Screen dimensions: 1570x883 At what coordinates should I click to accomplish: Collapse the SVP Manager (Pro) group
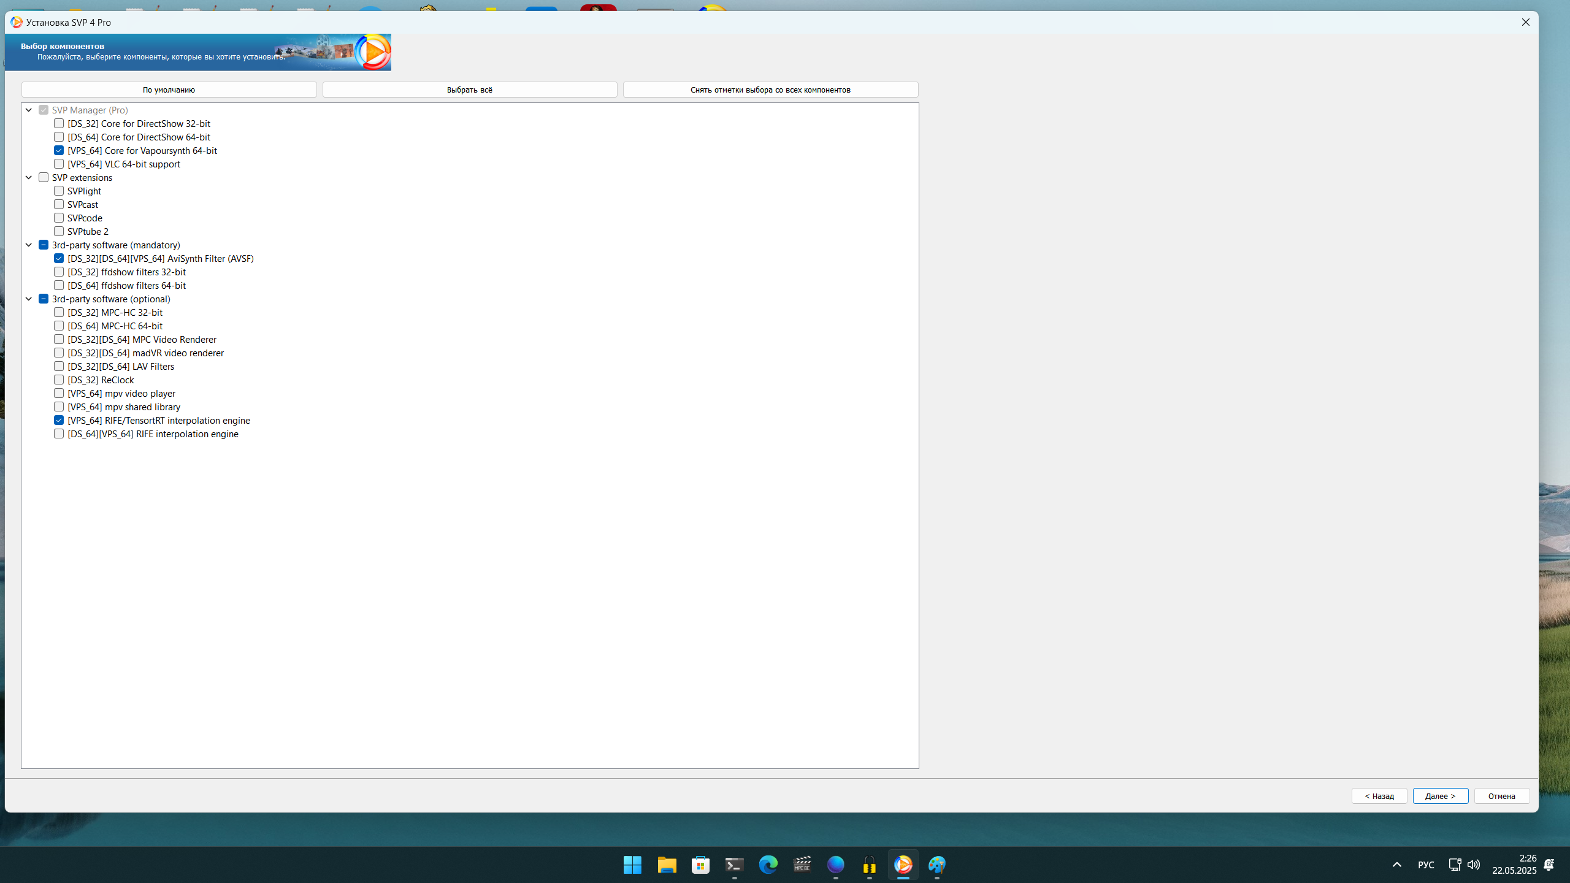pos(29,110)
